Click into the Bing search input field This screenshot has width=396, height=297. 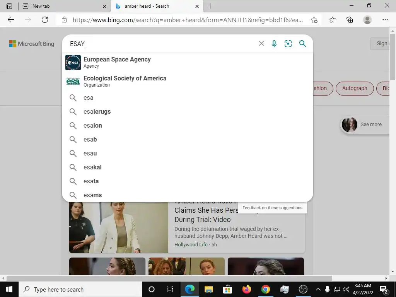tap(162, 44)
